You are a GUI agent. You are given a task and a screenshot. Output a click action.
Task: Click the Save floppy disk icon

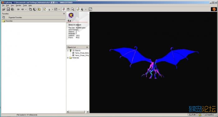point(8,9)
